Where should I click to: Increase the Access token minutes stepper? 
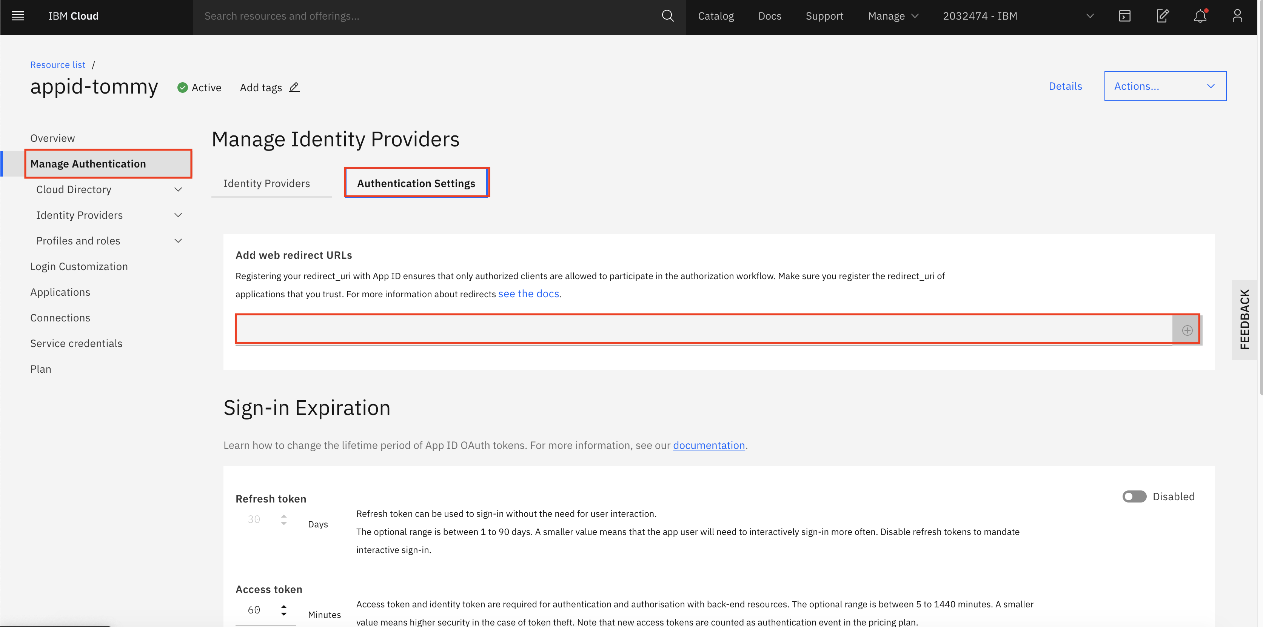tap(284, 606)
